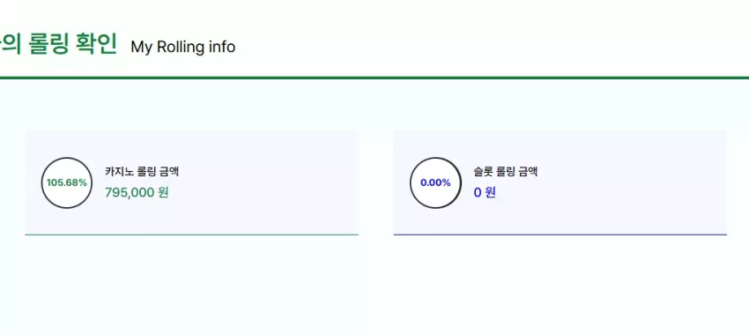The height and width of the screenshot is (335, 749).
Task: Click the 105.68% casino progress circle
Action: coord(67,182)
